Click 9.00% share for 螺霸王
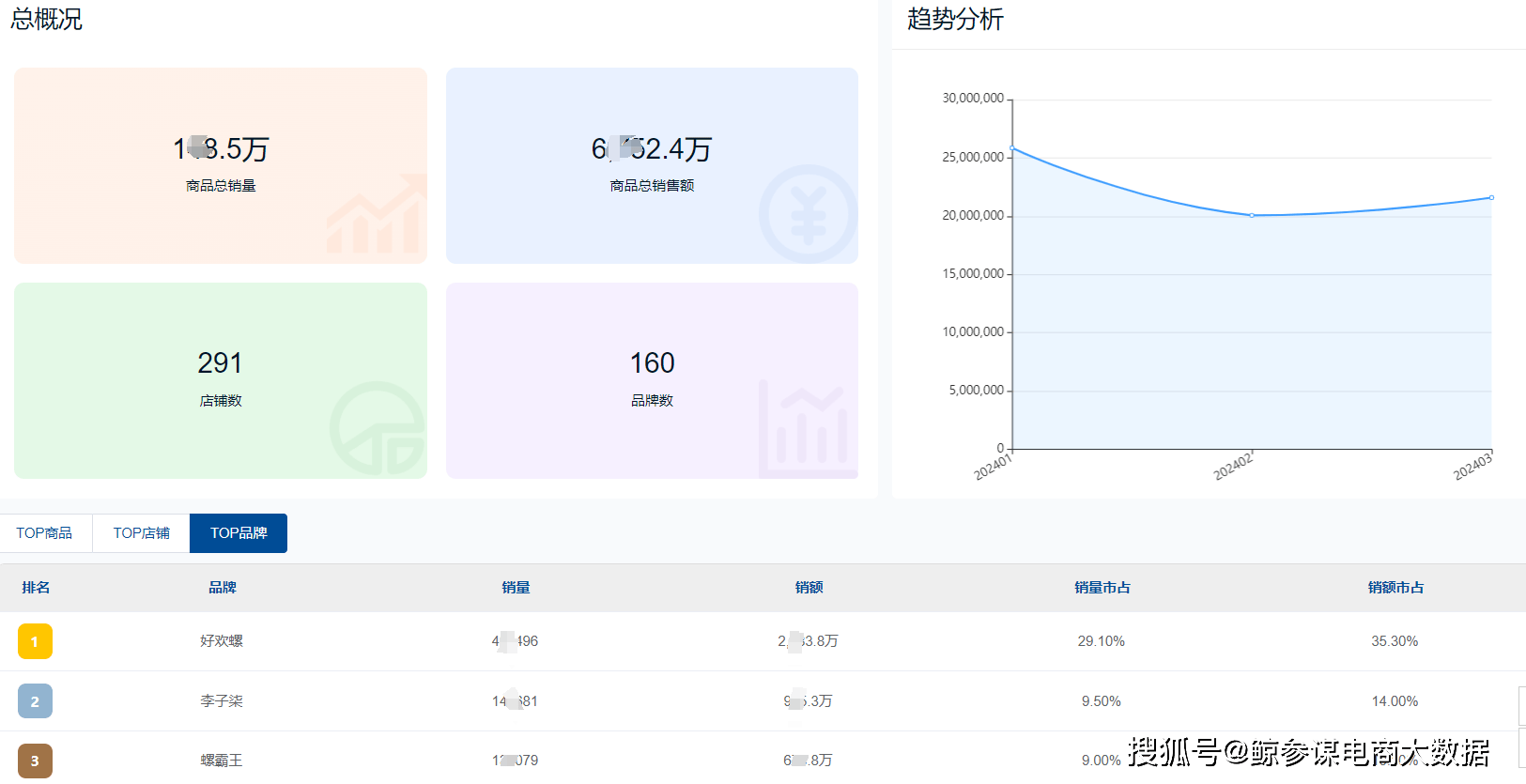 pyautogui.click(x=1101, y=761)
